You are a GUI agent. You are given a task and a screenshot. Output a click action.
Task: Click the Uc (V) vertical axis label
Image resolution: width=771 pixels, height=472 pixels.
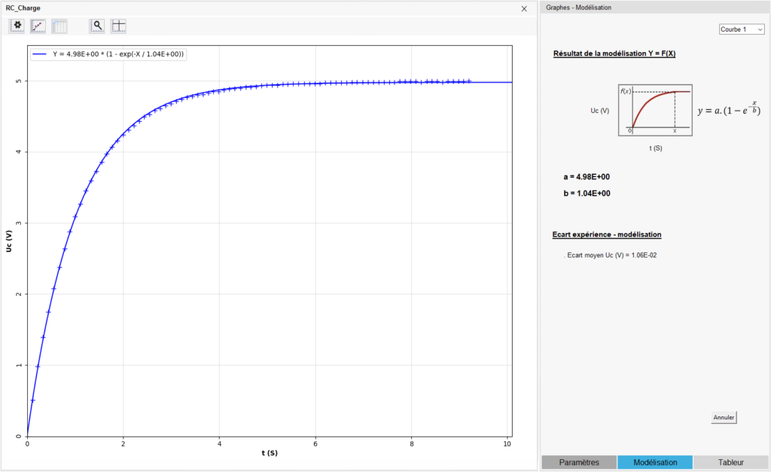[x=9, y=241]
